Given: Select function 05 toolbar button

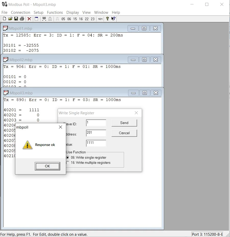Looking at the screenshot, I should [63, 19].
